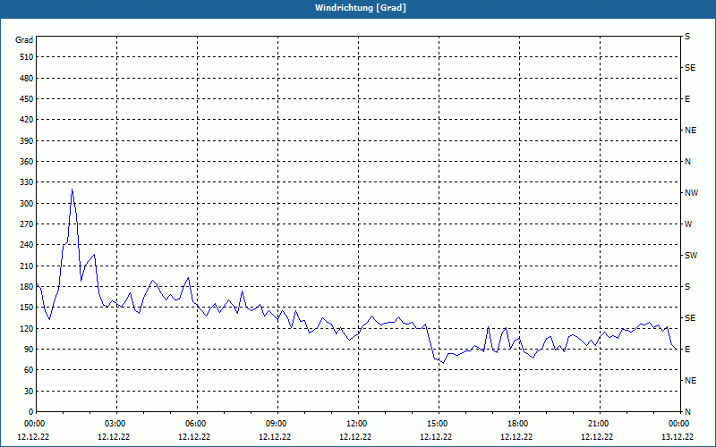716x447 pixels.
Task: Click the 00:00 label above 13.12.22
Action: (x=679, y=424)
